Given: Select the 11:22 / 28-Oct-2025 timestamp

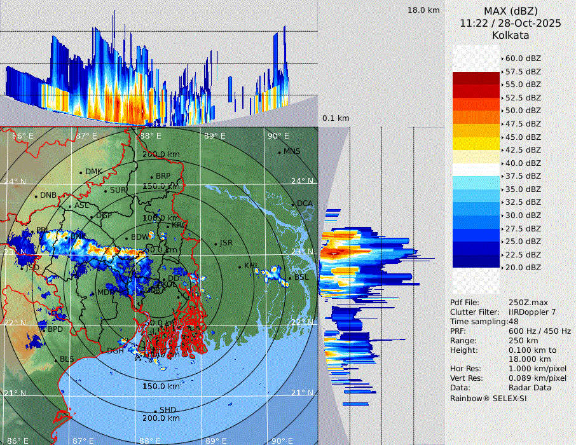Looking at the screenshot, I should 511,23.
